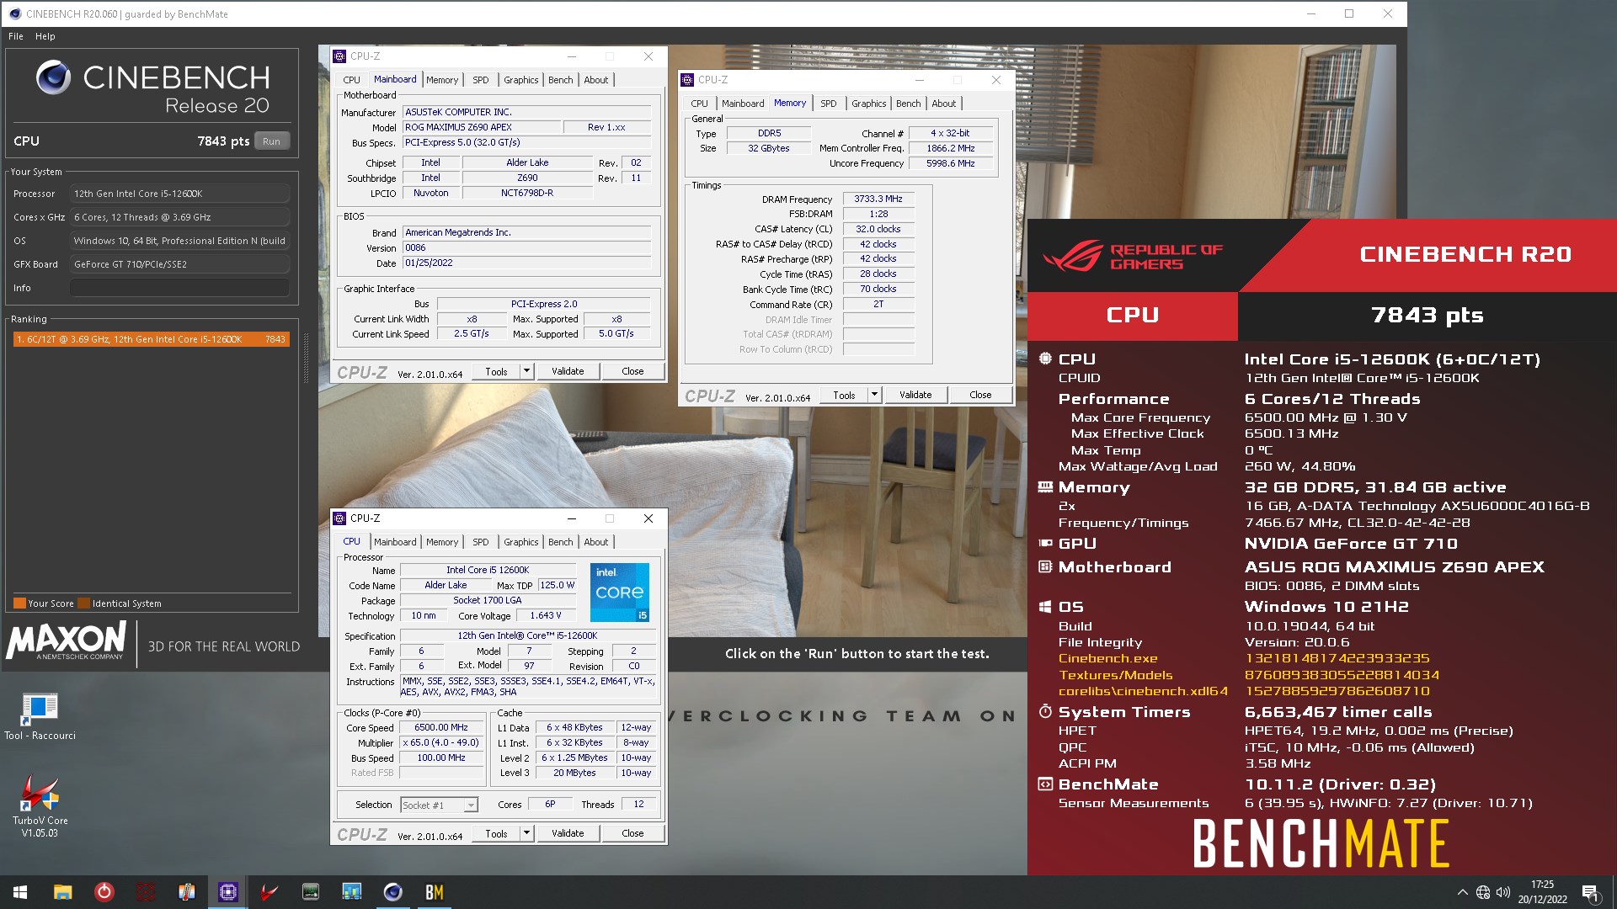Screen dimensions: 1617x909
Task: Show hidden system tray icons
Action: coord(1462,892)
